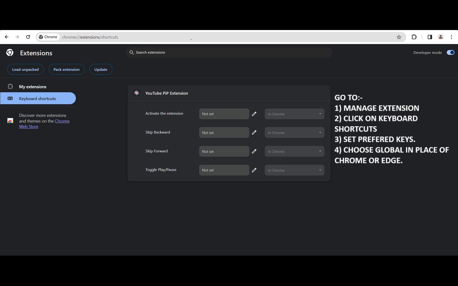Click the YouTube PiP Extension title

tap(166, 93)
